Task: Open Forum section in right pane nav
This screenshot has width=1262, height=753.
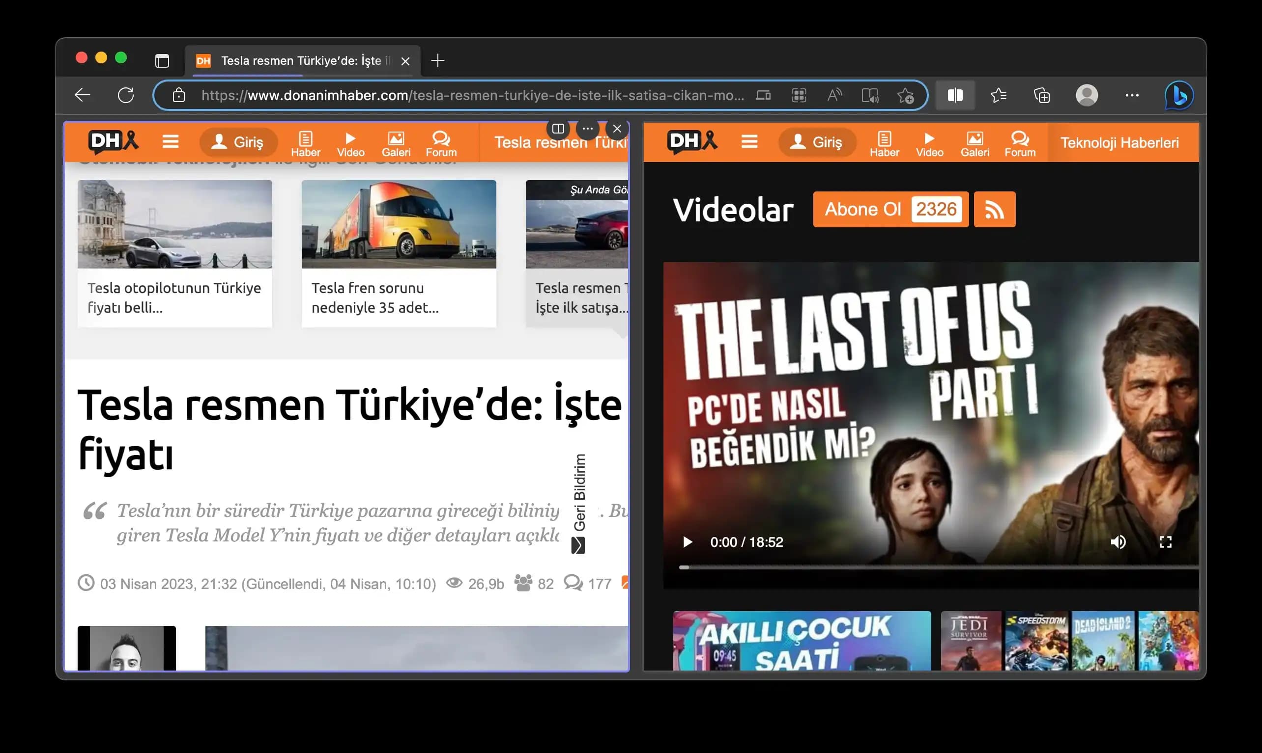Action: click(x=1020, y=143)
